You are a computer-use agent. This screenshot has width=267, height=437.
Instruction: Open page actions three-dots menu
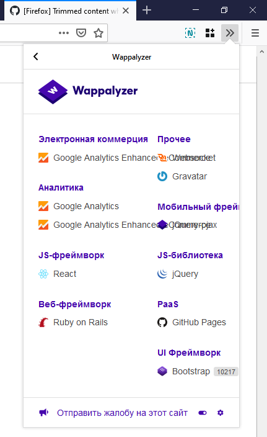pos(64,33)
